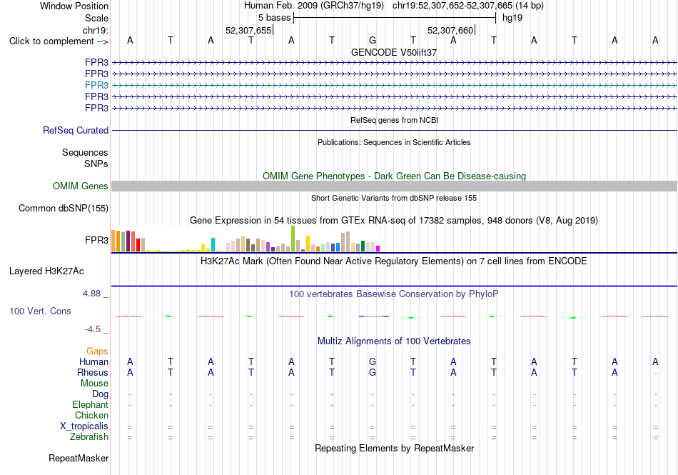Click the Gaps label in Multiz track
This screenshot has width=678, height=475.
97,351
